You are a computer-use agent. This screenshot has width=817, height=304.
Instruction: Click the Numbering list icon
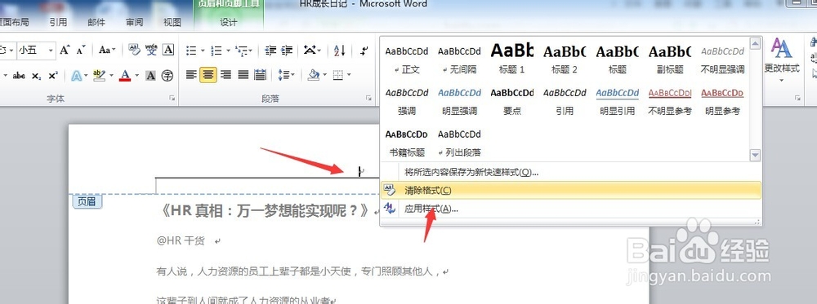216,51
